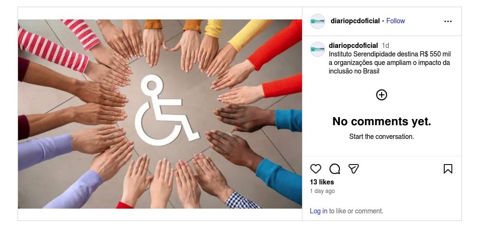
Task: Save post with the bookmark icon
Action: [448, 169]
